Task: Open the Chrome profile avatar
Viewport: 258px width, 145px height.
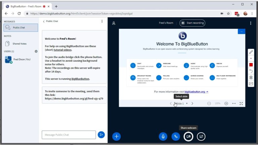Action: pyautogui.click(x=245, y=14)
